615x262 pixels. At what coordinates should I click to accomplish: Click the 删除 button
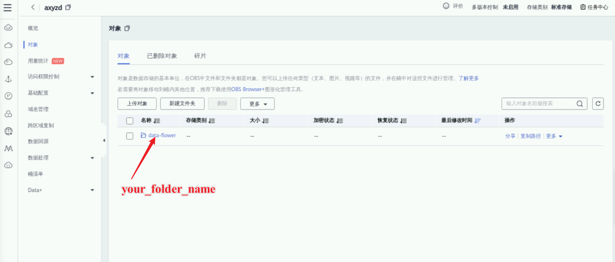coord(222,104)
